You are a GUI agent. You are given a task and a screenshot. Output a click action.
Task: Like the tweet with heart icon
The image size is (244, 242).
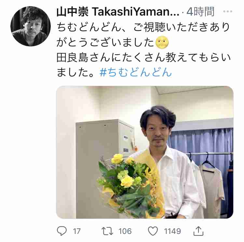[153, 231]
